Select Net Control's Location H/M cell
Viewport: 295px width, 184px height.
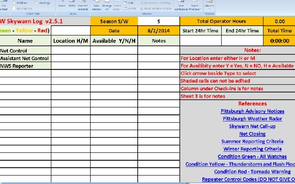point(70,51)
